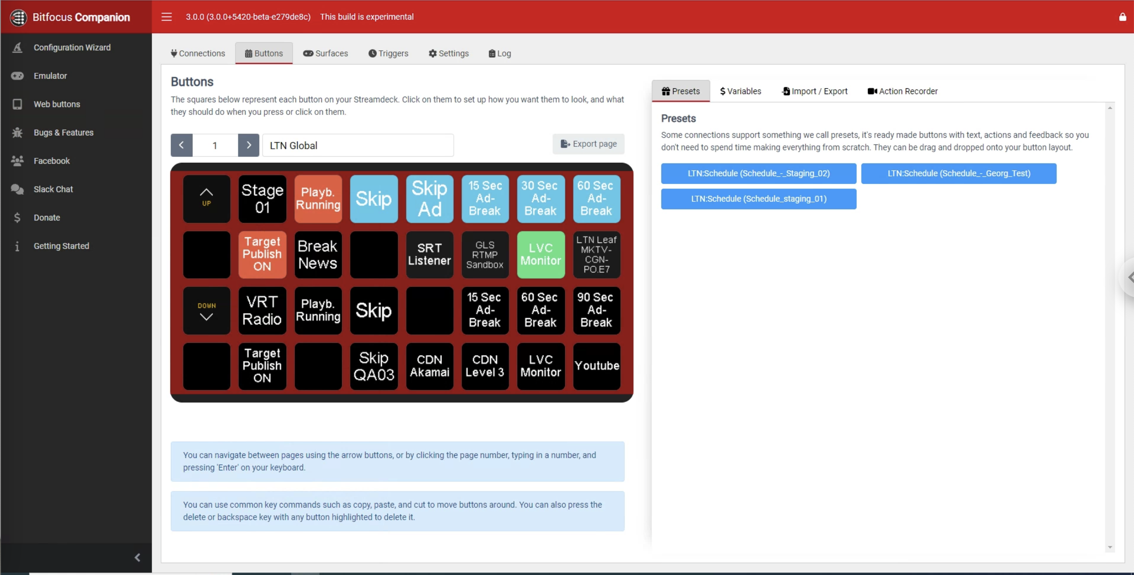Open Slack Chat from the sidebar
1134x575 pixels.
point(53,189)
